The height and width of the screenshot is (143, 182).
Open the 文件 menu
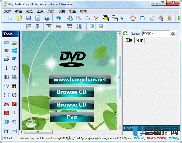(8, 11)
